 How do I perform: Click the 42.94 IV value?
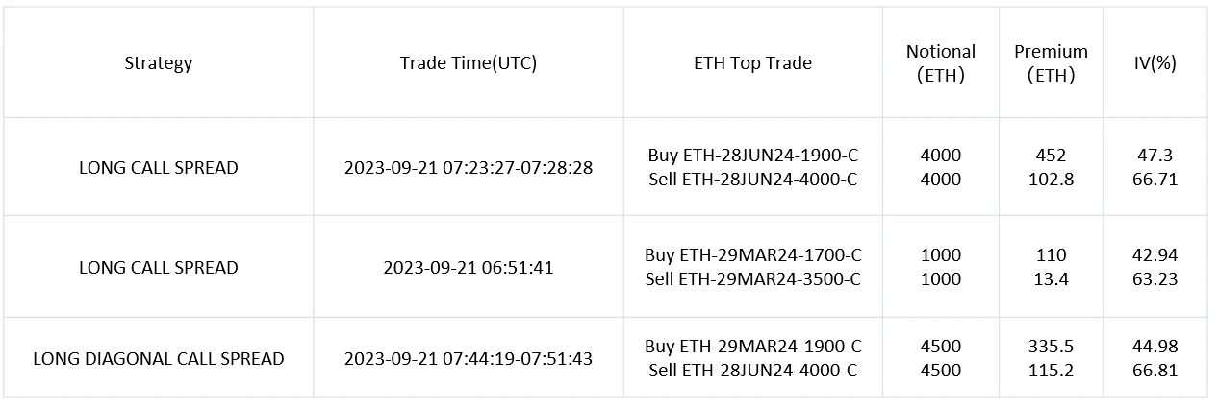click(x=1155, y=255)
